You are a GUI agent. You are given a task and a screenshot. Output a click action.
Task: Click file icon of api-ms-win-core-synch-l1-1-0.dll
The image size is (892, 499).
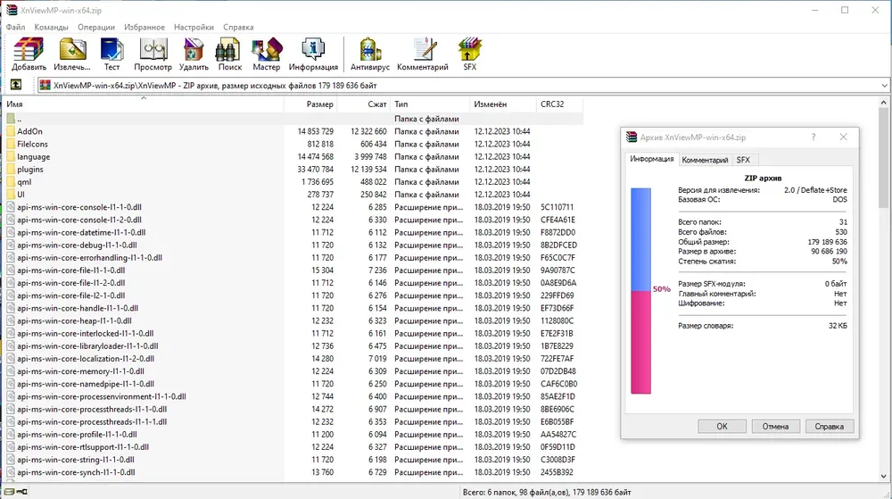click(x=11, y=472)
